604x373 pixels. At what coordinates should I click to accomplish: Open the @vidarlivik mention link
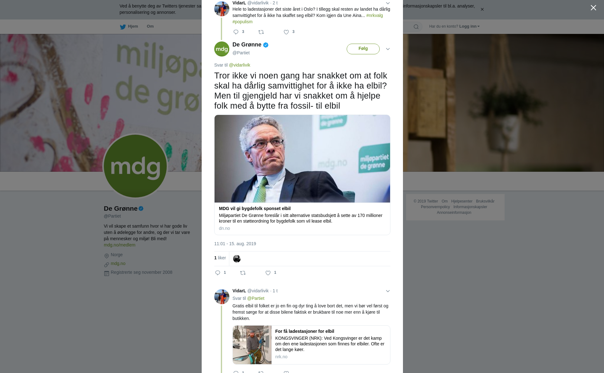[239, 65]
